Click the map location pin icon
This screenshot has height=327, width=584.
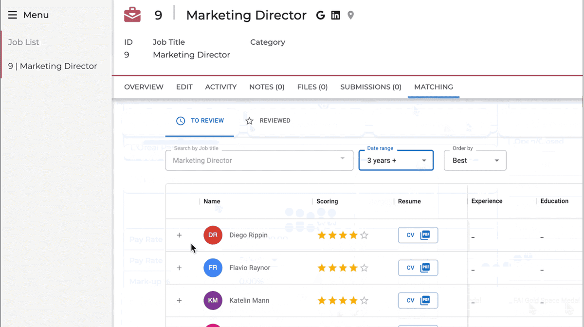click(x=350, y=15)
